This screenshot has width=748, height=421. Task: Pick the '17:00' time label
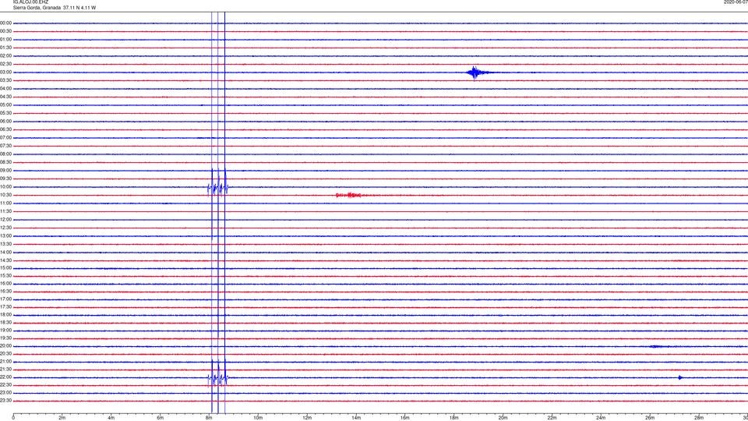(x=6, y=299)
